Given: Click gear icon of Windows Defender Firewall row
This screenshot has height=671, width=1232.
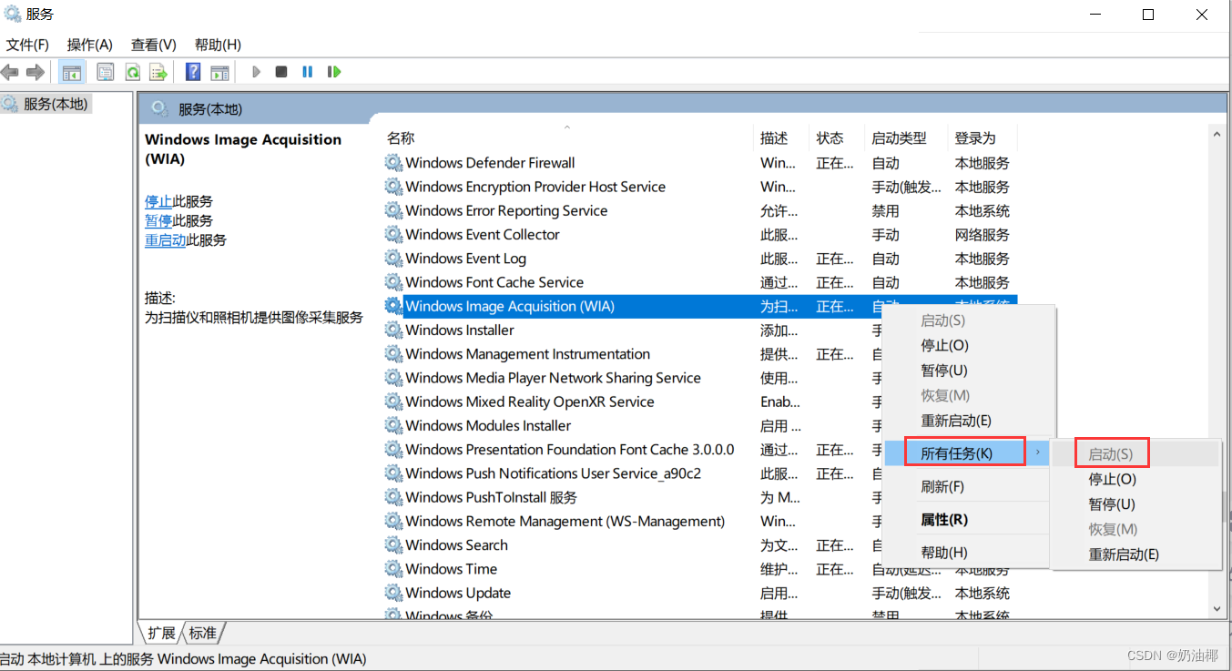Looking at the screenshot, I should (x=393, y=163).
